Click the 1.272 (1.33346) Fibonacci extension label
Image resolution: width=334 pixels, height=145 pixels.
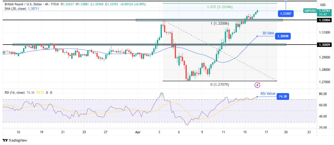coord(220,7)
